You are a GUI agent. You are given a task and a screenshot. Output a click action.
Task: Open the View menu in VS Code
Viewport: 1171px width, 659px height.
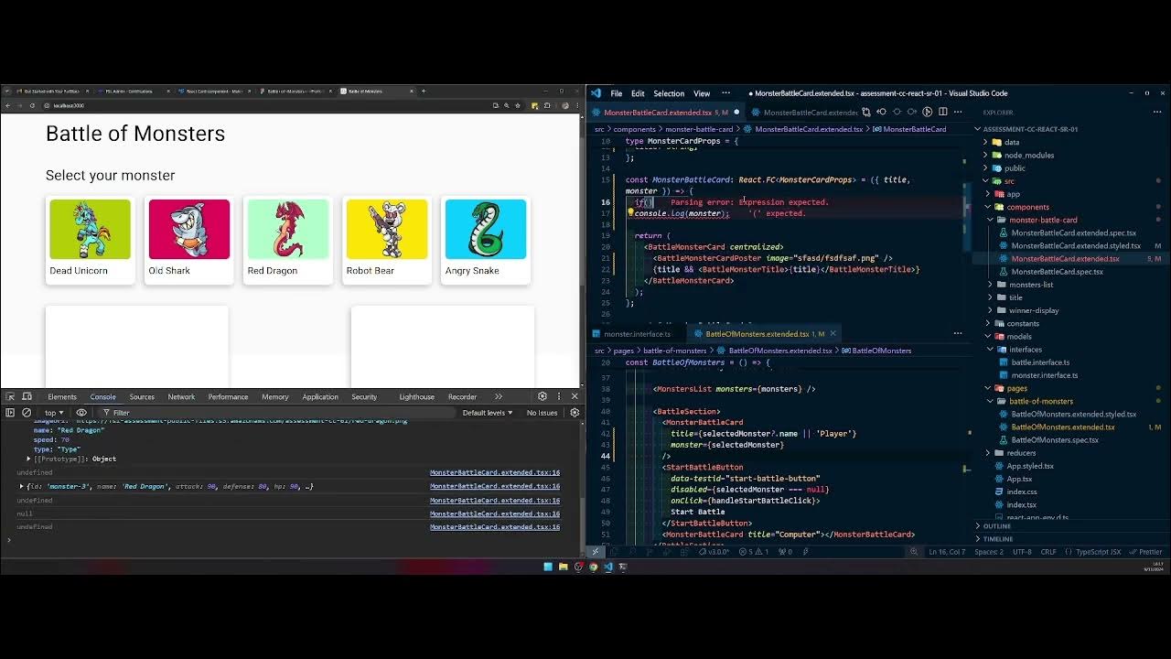pyautogui.click(x=702, y=93)
